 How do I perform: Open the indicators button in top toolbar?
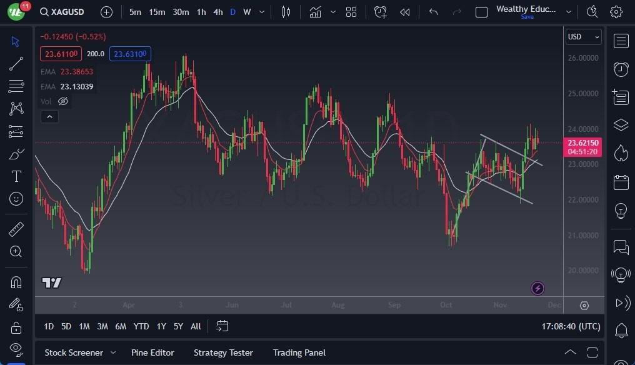(315, 12)
